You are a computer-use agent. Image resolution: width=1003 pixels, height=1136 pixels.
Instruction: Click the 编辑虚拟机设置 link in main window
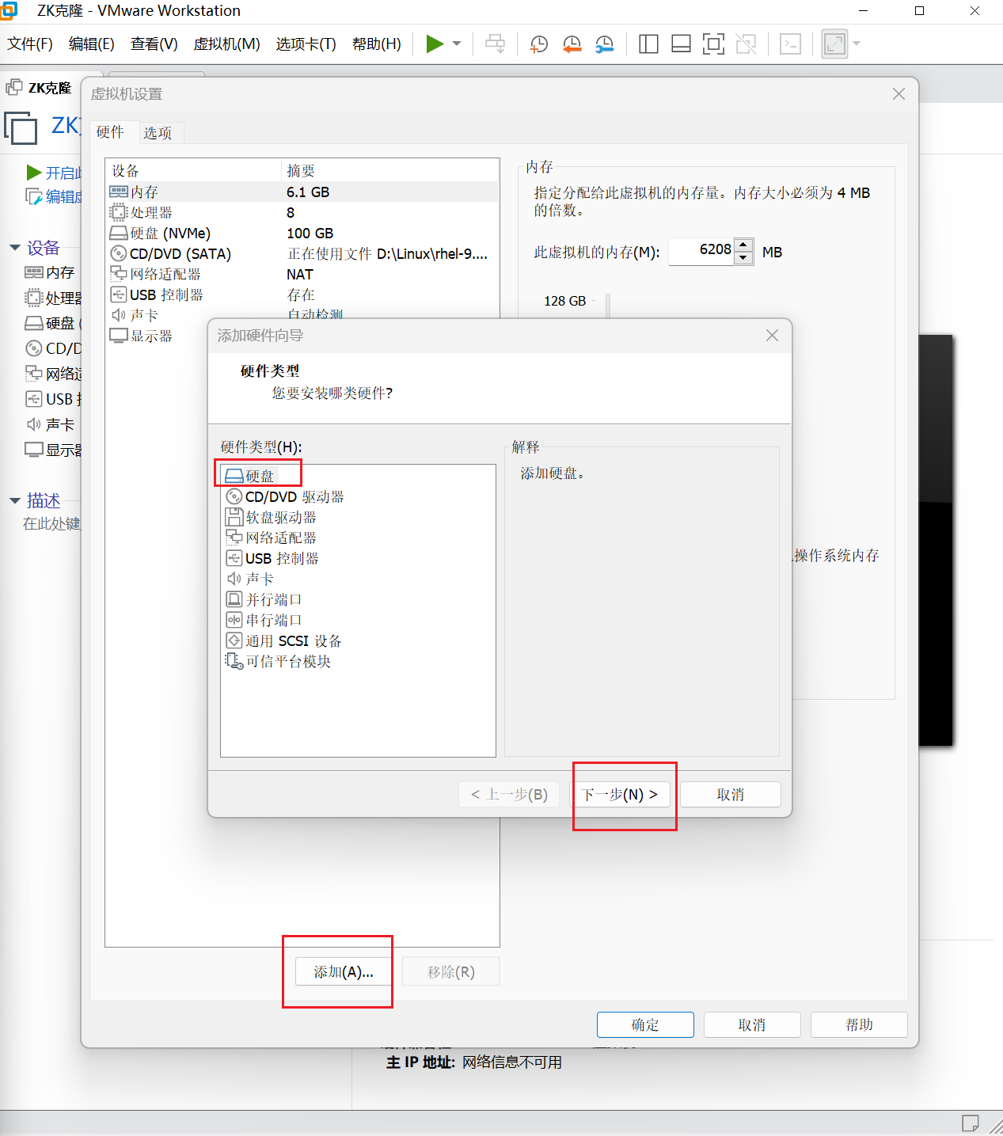tap(54, 196)
